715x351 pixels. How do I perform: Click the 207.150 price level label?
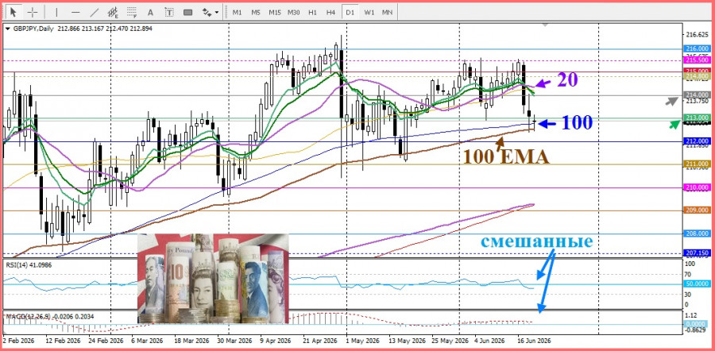click(x=696, y=253)
